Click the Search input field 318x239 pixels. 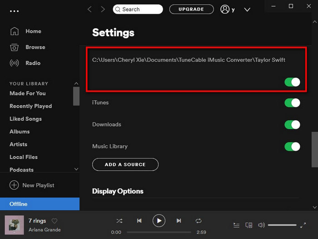[x=138, y=9]
